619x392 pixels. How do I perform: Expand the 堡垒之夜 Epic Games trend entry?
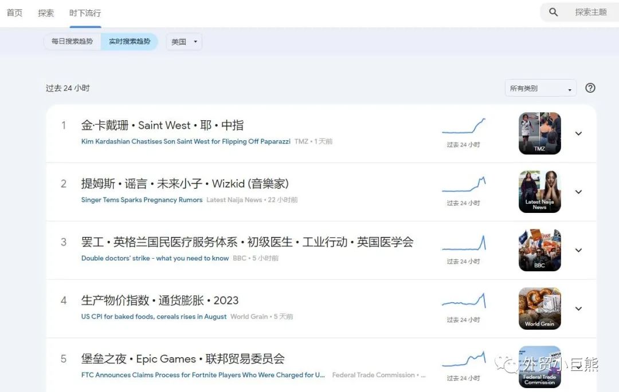[x=578, y=367]
